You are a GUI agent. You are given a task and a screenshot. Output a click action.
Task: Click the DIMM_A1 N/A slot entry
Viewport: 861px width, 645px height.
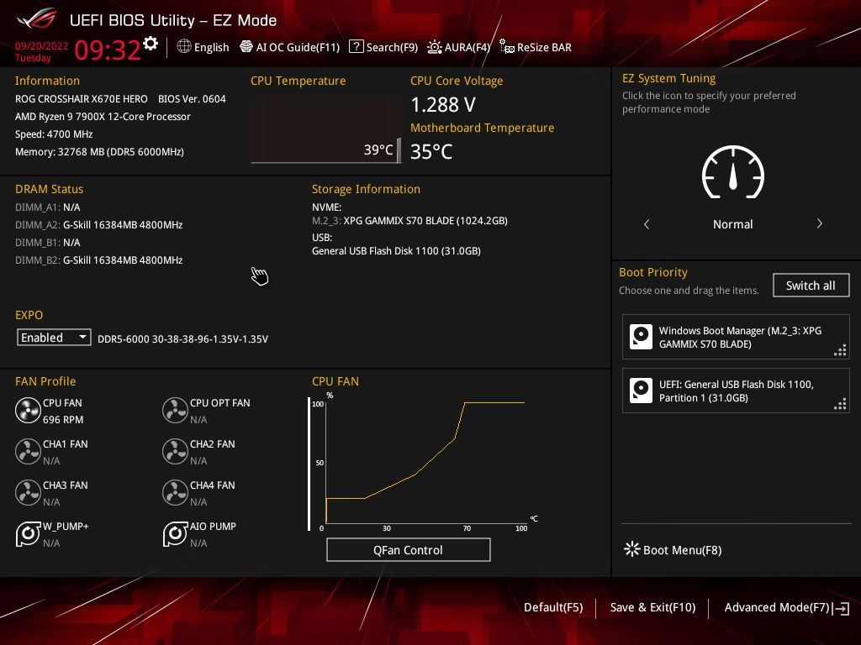tap(48, 207)
